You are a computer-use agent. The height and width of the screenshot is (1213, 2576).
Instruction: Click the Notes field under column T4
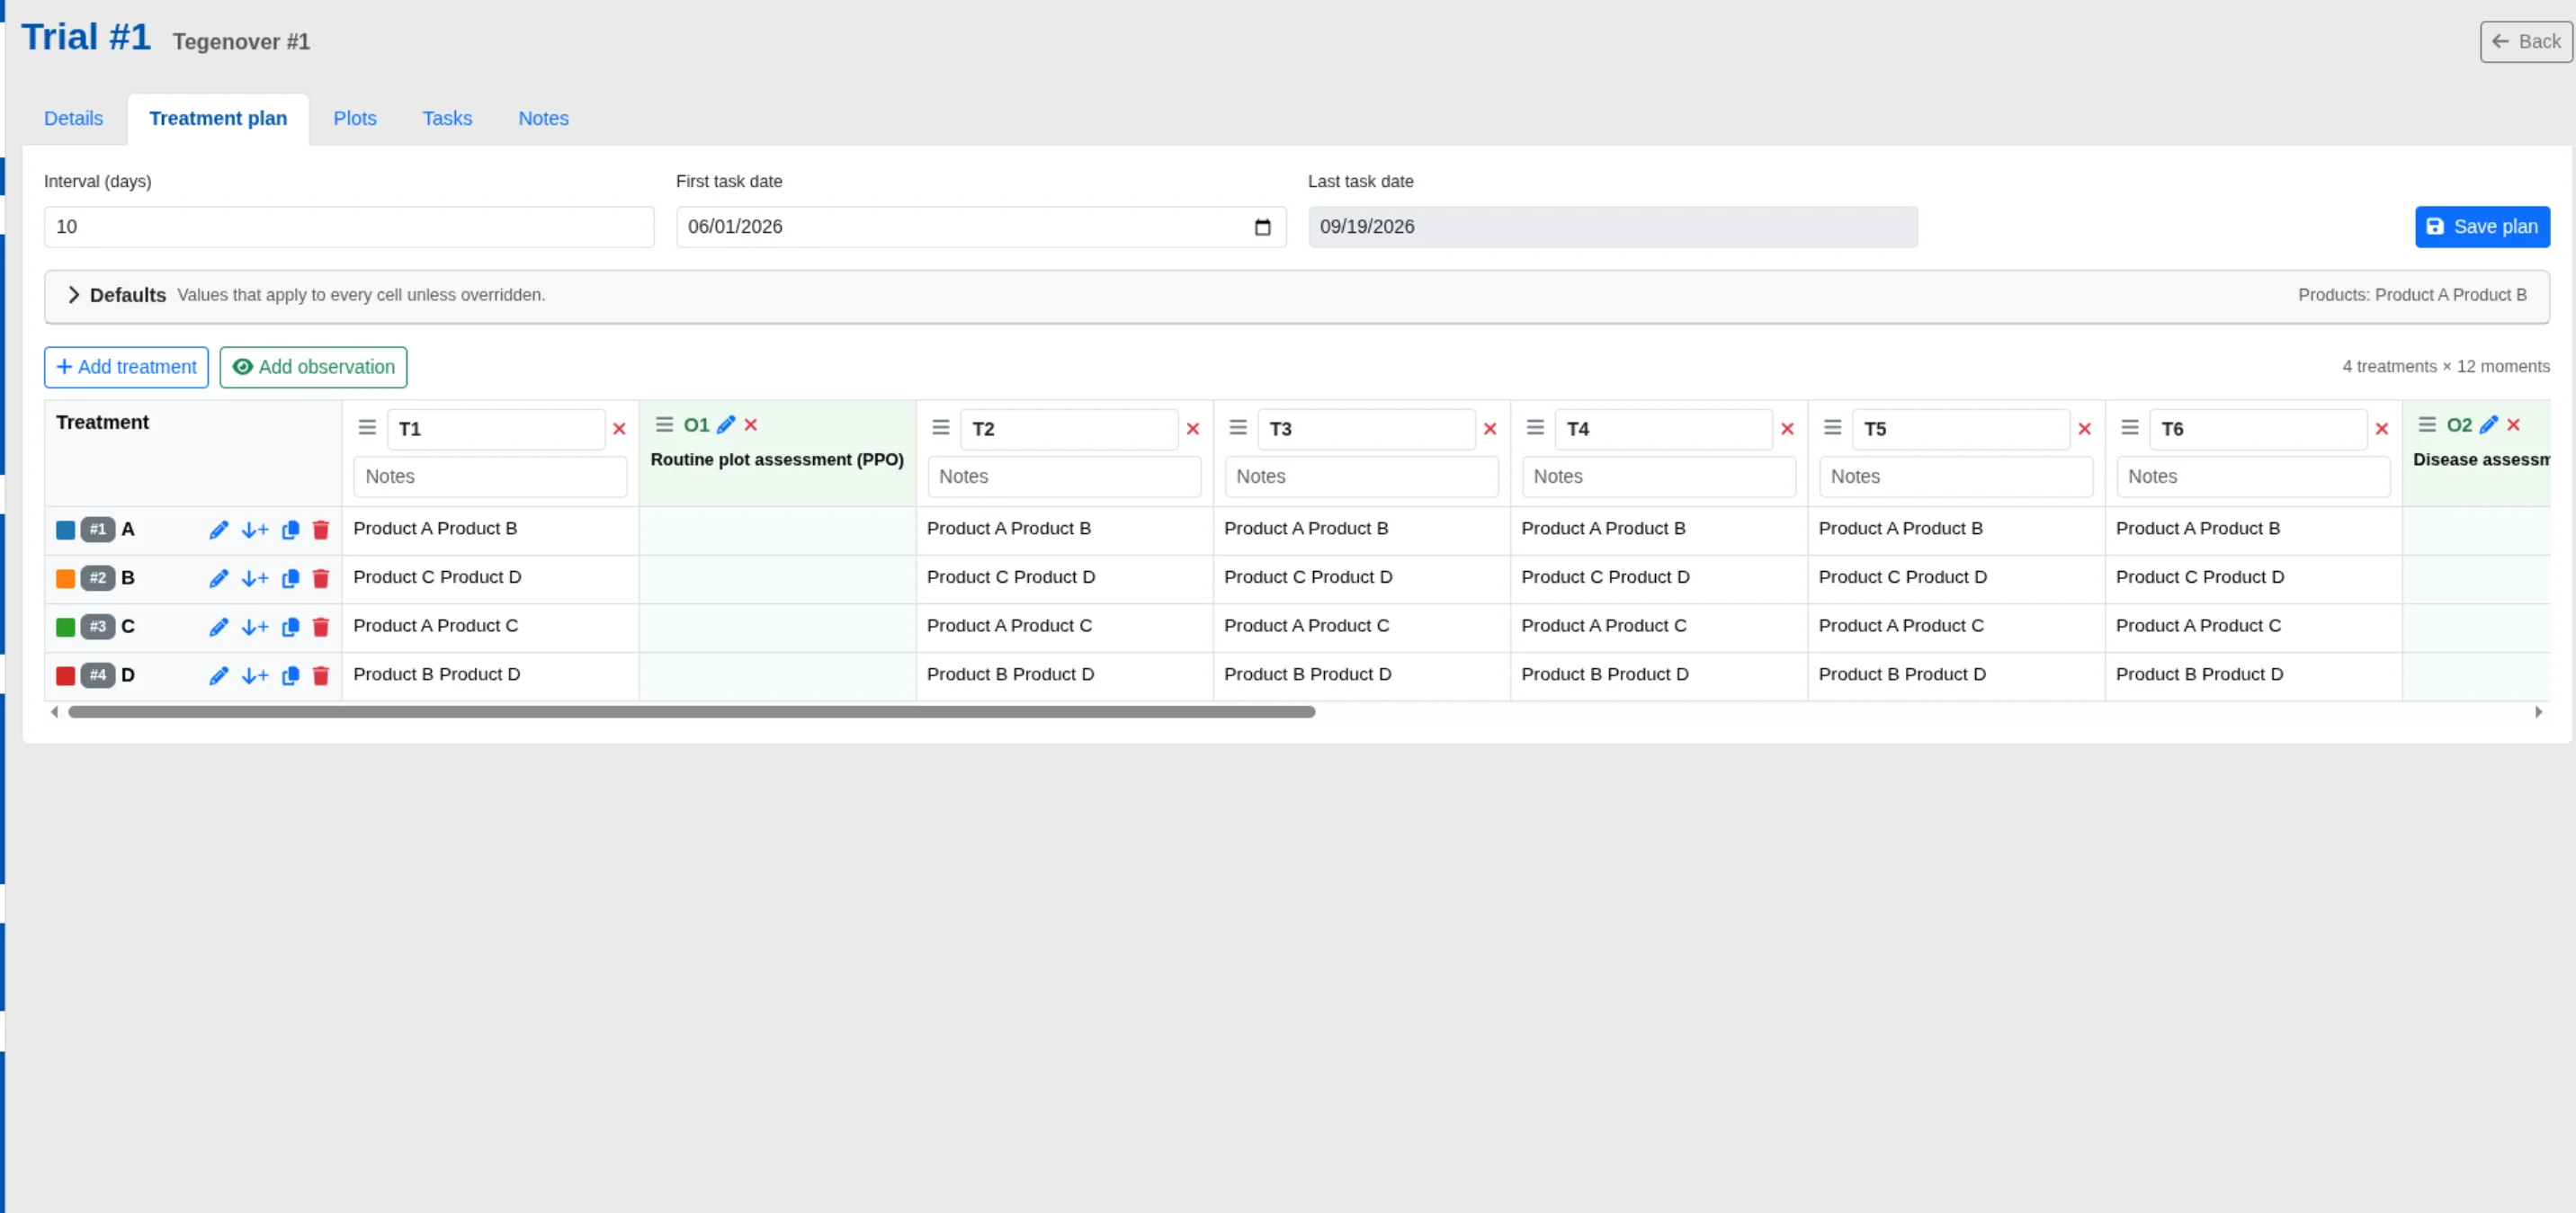tap(1658, 476)
